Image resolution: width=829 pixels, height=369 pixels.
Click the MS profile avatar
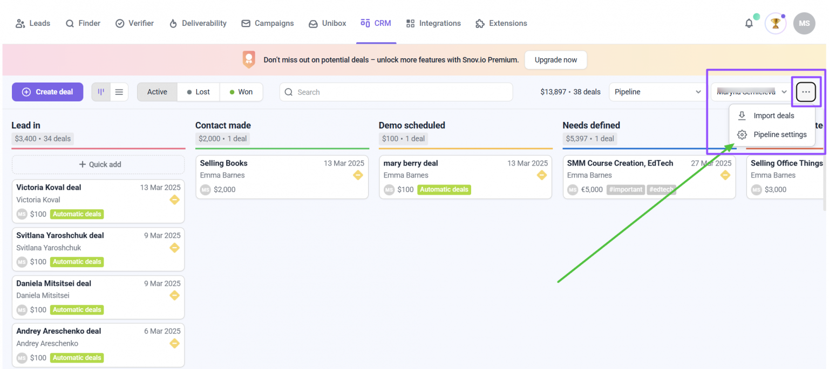coord(804,24)
